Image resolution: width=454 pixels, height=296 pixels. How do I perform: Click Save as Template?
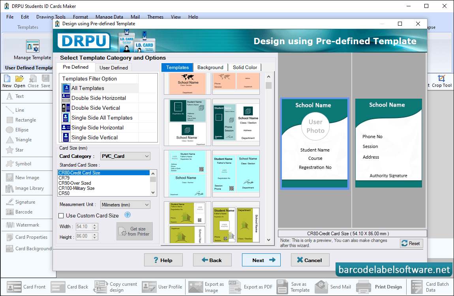coord(293,287)
